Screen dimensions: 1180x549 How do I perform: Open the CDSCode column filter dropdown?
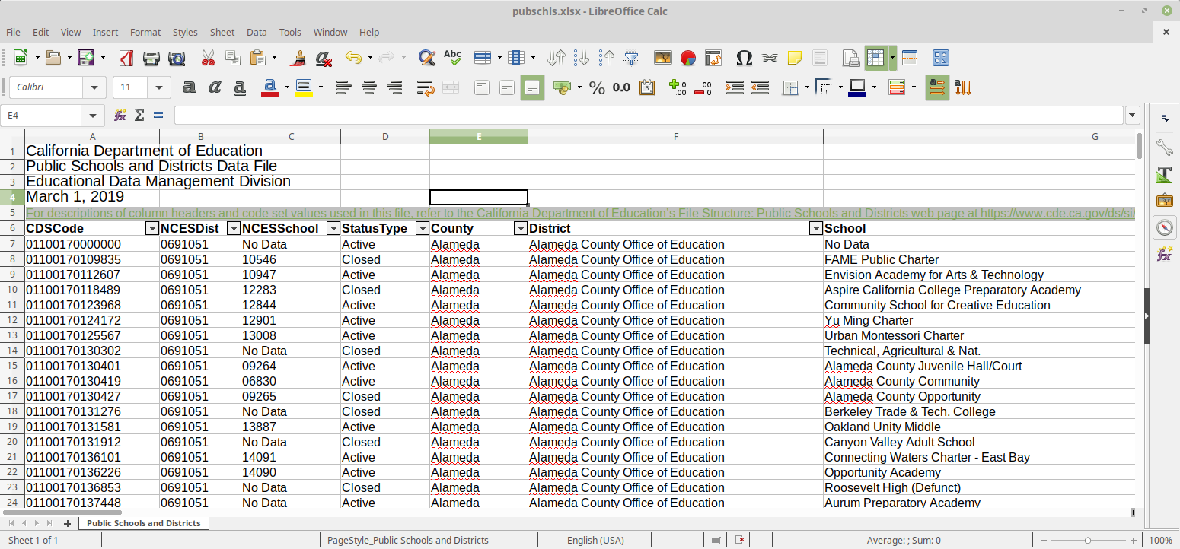pos(152,229)
